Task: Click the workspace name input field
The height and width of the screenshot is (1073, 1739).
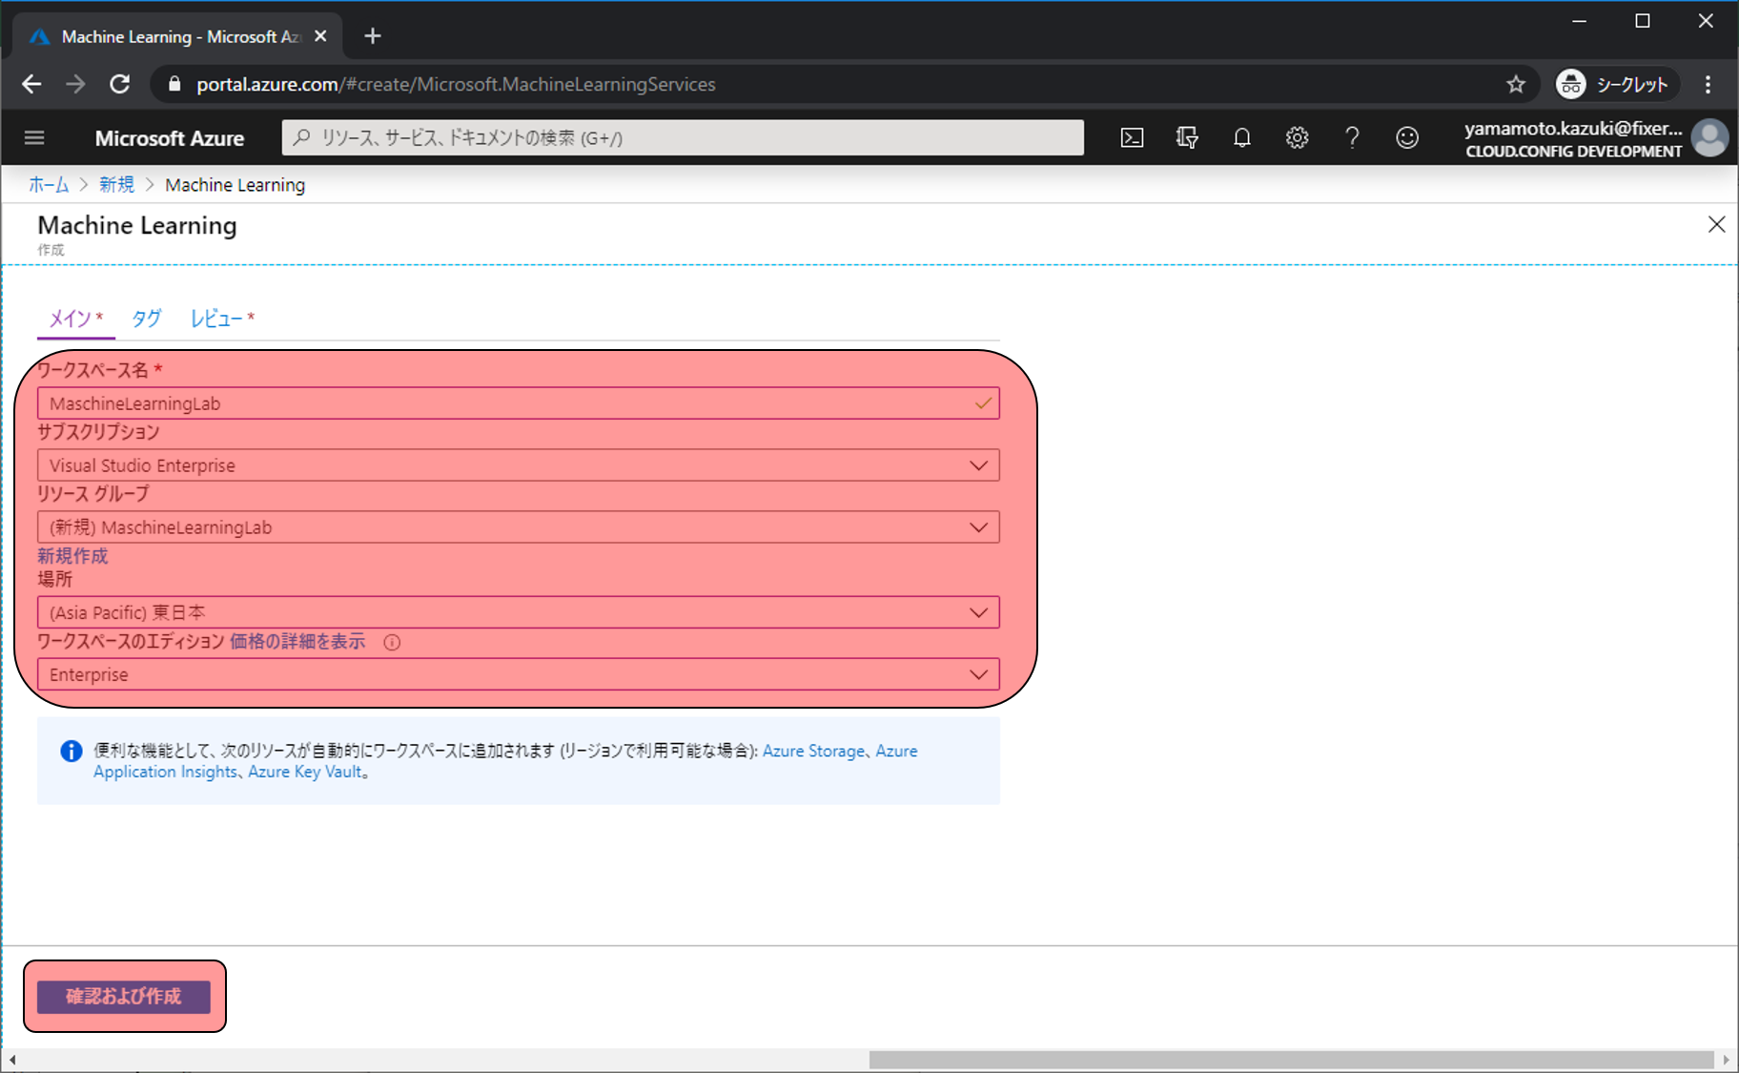Action: pos(505,403)
